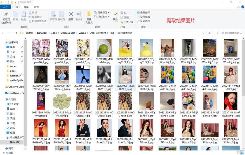The width and height of the screenshot is (245, 155).
Task: Click the navigation pane scroll down arrow
Action: 25,149
